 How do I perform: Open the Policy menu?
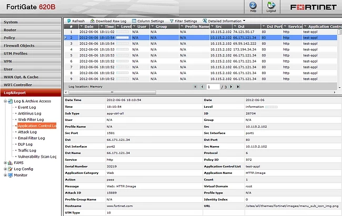coord(31,38)
